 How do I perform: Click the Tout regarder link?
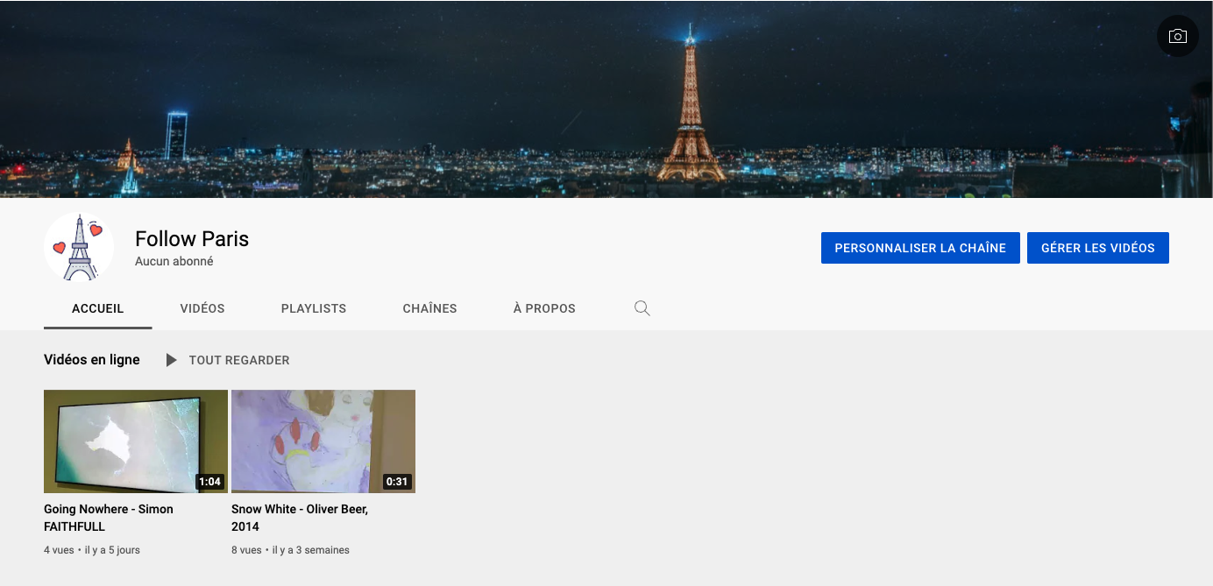coord(239,360)
